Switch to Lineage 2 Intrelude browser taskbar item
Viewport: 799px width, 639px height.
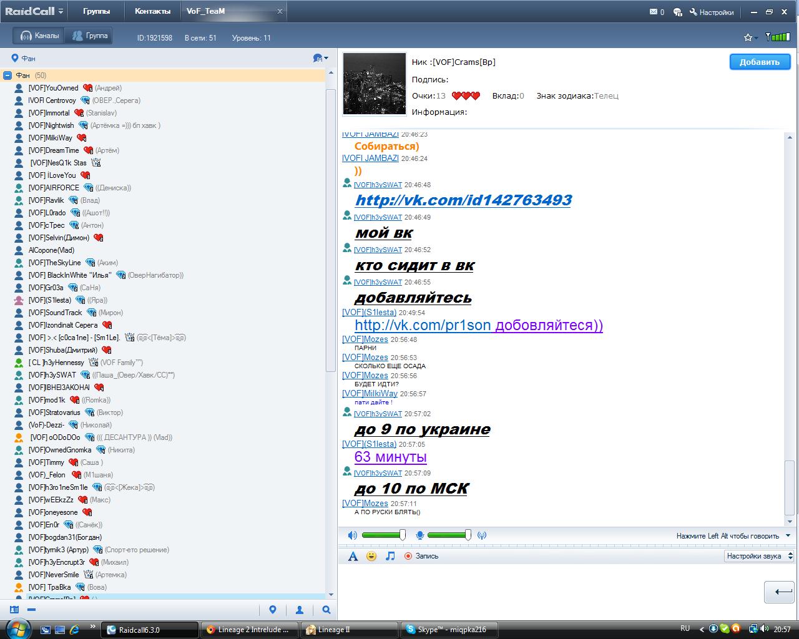tap(249, 630)
